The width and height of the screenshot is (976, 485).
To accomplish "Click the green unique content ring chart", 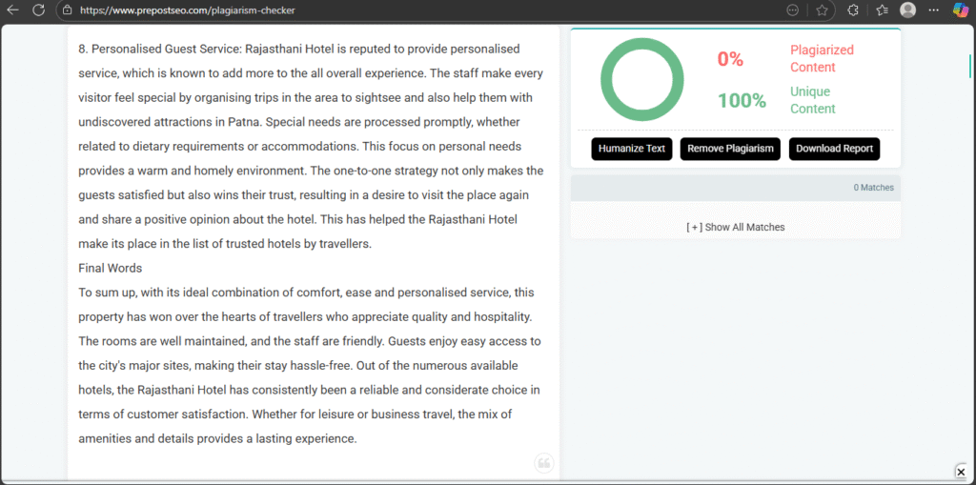I will (642, 79).
